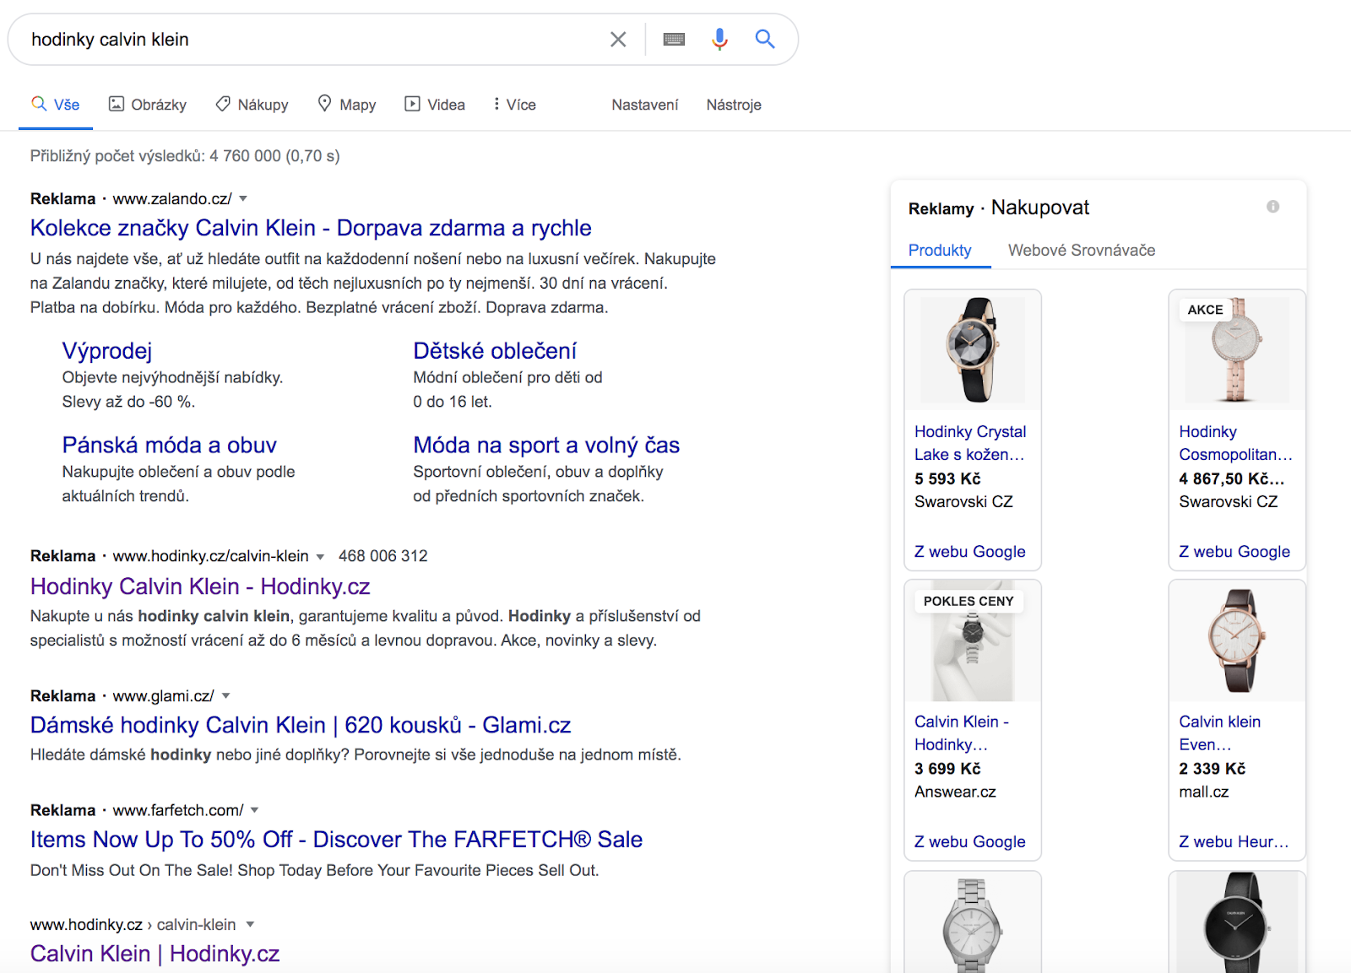
Task: Open Calvin klein Even… mall.cz product
Action: [x=1219, y=733]
